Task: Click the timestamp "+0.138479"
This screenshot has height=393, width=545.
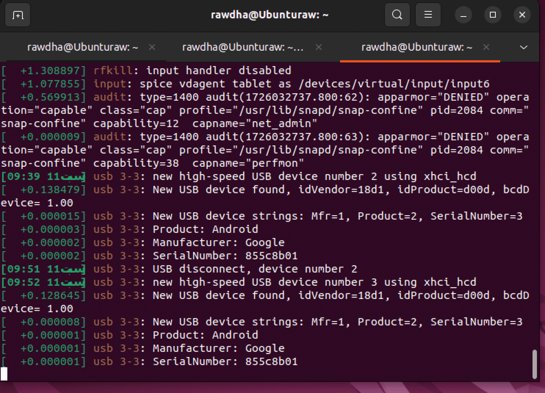Action: pyautogui.click(x=50, y=190)
